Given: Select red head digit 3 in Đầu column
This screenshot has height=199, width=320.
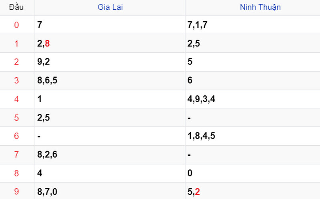Looking at the screenshot, I should pyautogui.click(x=16, y=80).
